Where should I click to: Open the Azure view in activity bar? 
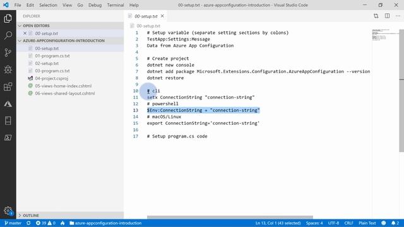point(8,103)
